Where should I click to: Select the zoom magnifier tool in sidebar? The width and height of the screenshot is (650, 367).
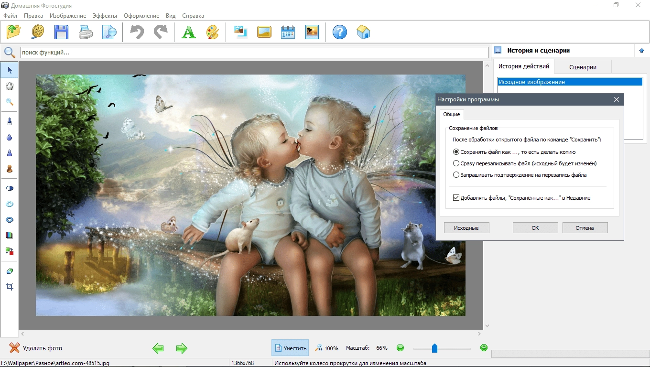[x=10, y=102]
